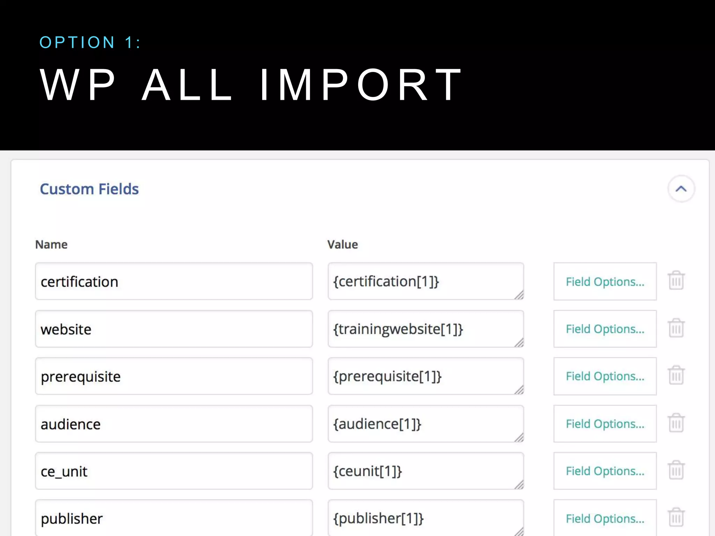Image resolution: width=715 pixels, height=536 pixels.
Task: Open Field Options for website row
Action: (605, 329)
